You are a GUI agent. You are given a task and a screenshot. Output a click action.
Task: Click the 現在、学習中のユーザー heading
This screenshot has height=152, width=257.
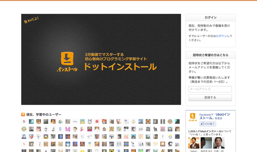coord(44,115)
